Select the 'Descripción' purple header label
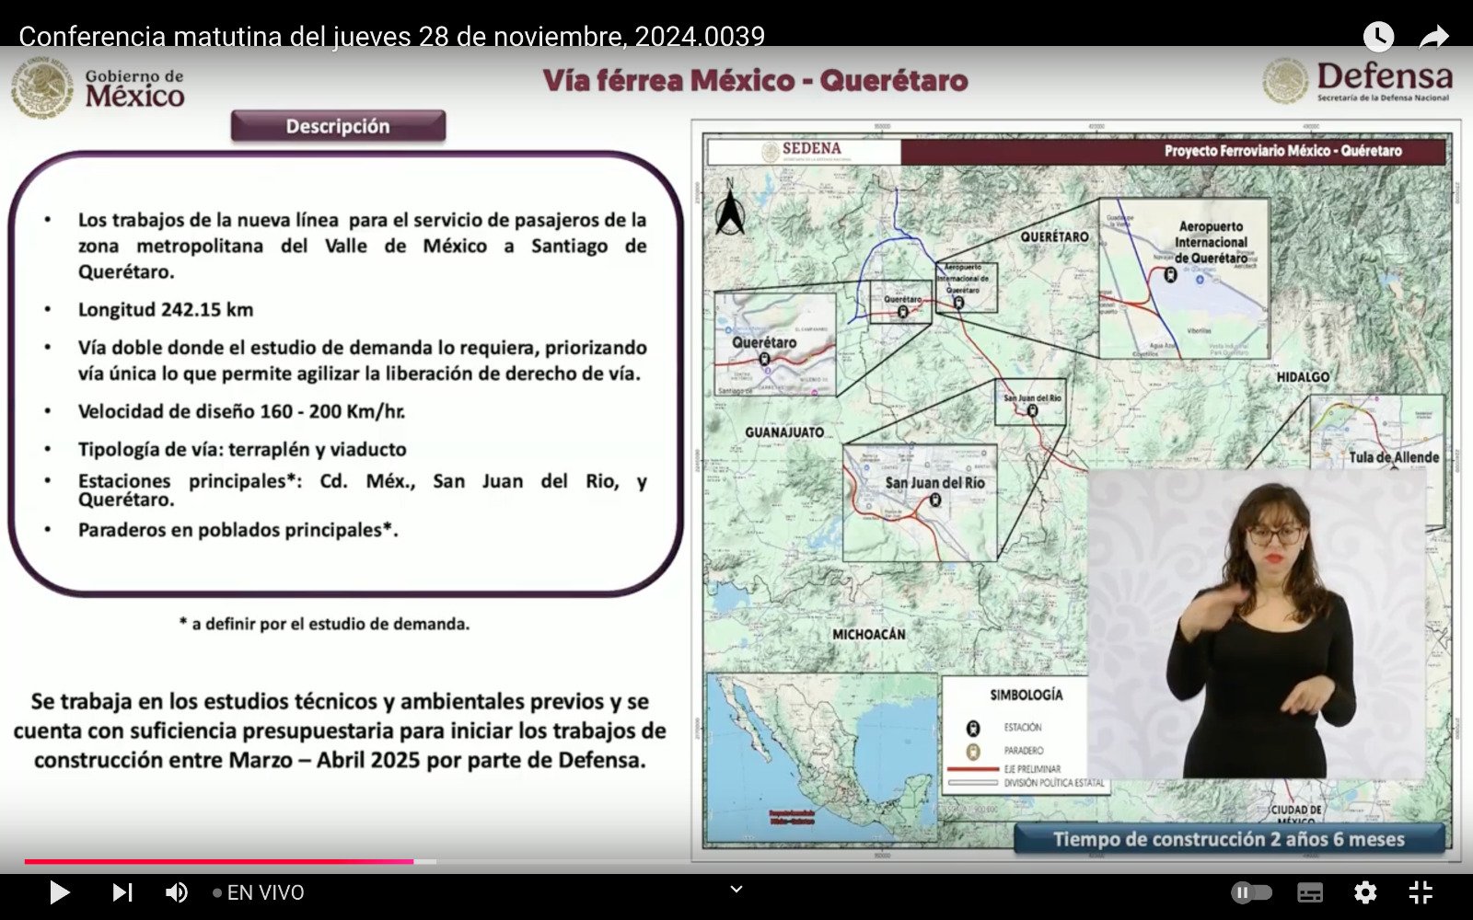This screenshot has width=1473, height=920. click(338, 126)
